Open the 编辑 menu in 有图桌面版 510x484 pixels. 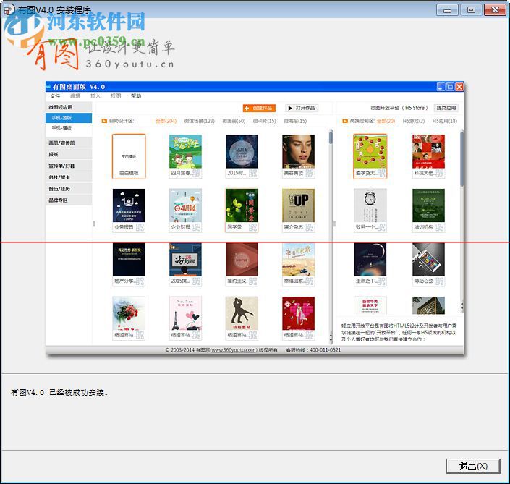(x=75, y=96)
